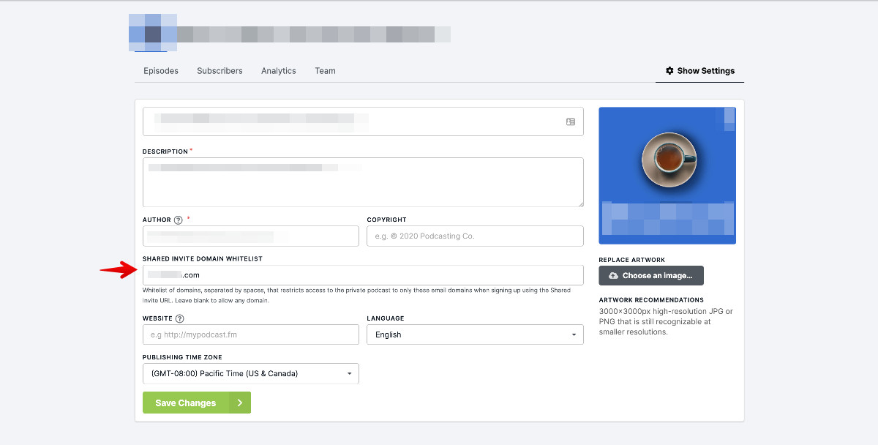
Task: Open the Subscribers tab
Action: pos(219,70)
